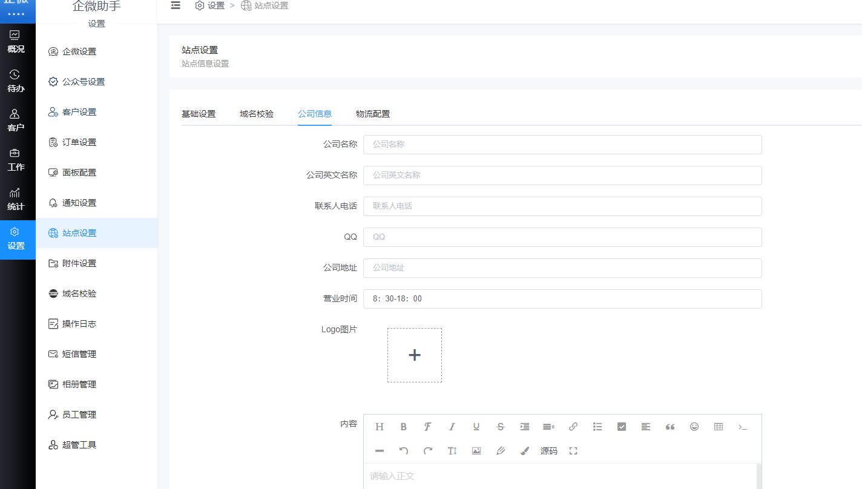
Task: Undo last edit in editor
Action: coord(404,451)
